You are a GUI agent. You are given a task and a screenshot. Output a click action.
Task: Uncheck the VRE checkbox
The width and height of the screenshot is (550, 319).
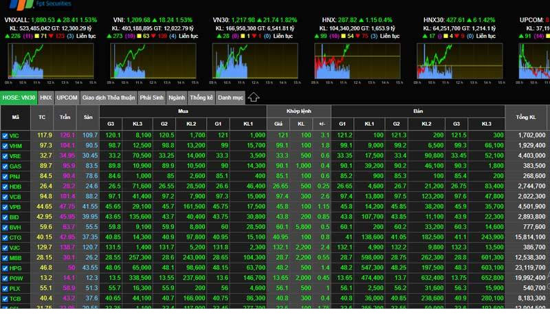(5, 156)
